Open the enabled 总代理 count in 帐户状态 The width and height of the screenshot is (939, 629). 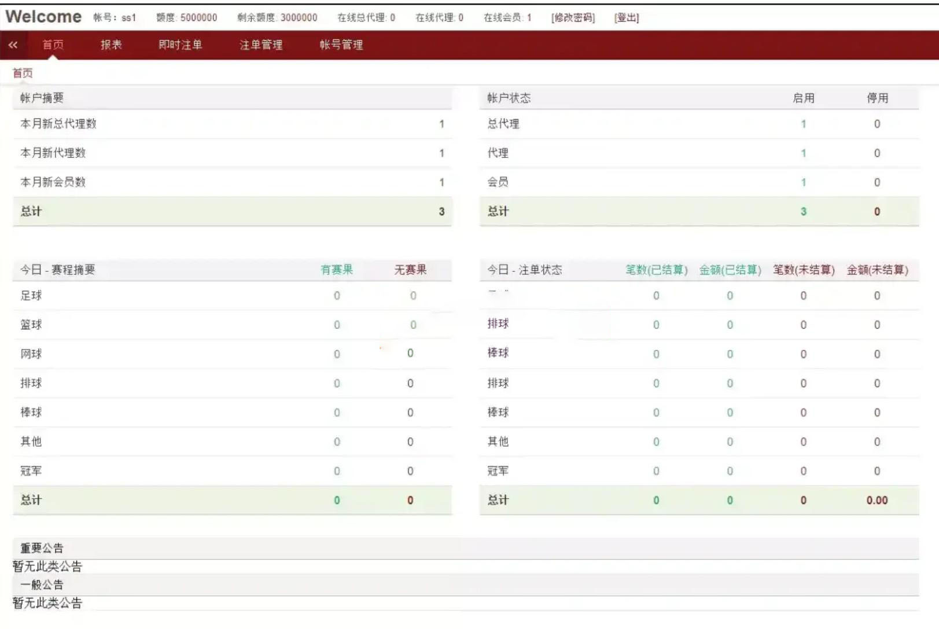coord(803,124)
